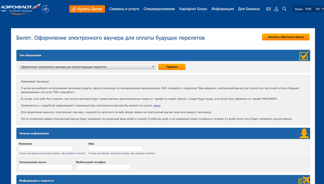Expand the Тип обращения dropdown list
Image resolution: width=324 pixels, height=184 pixels.
point(87,67)
